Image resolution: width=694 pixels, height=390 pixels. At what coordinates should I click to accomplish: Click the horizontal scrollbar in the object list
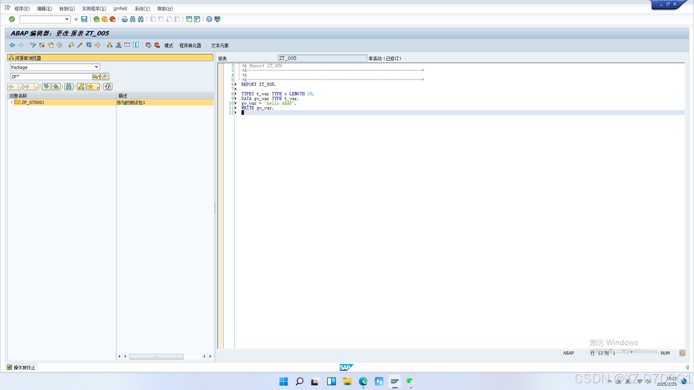[157, 356]
